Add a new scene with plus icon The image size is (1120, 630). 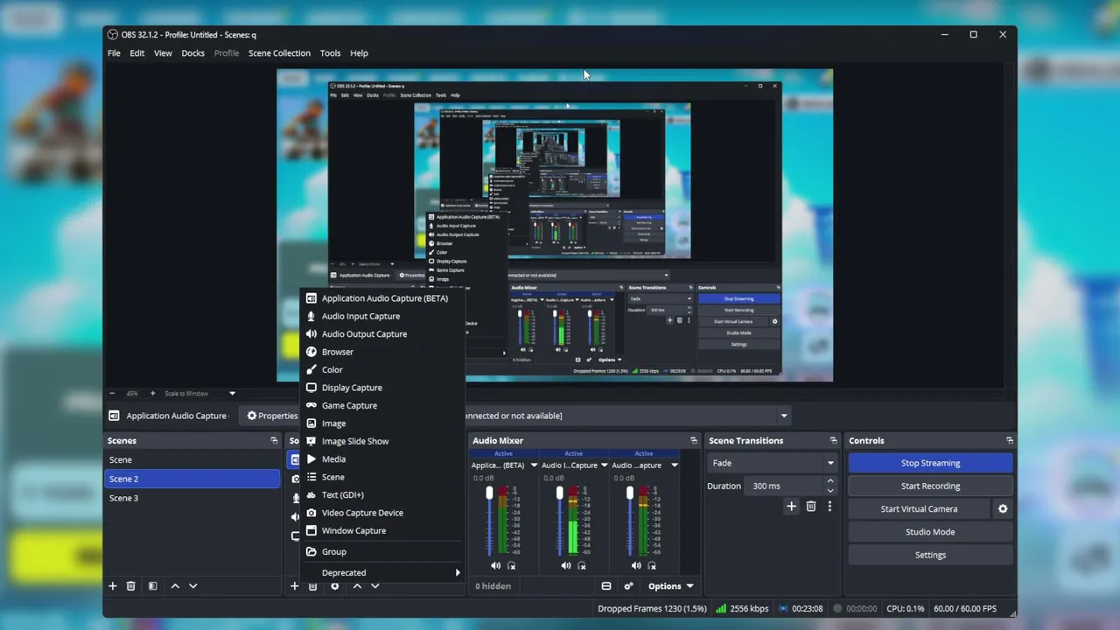tap(112, 586)
